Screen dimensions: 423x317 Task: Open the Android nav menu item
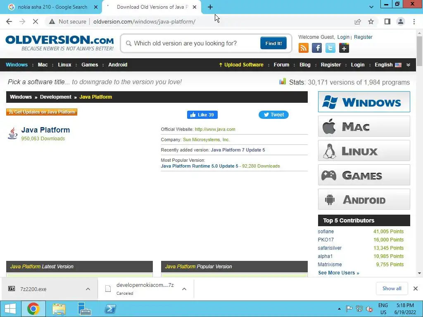point(118,65)
